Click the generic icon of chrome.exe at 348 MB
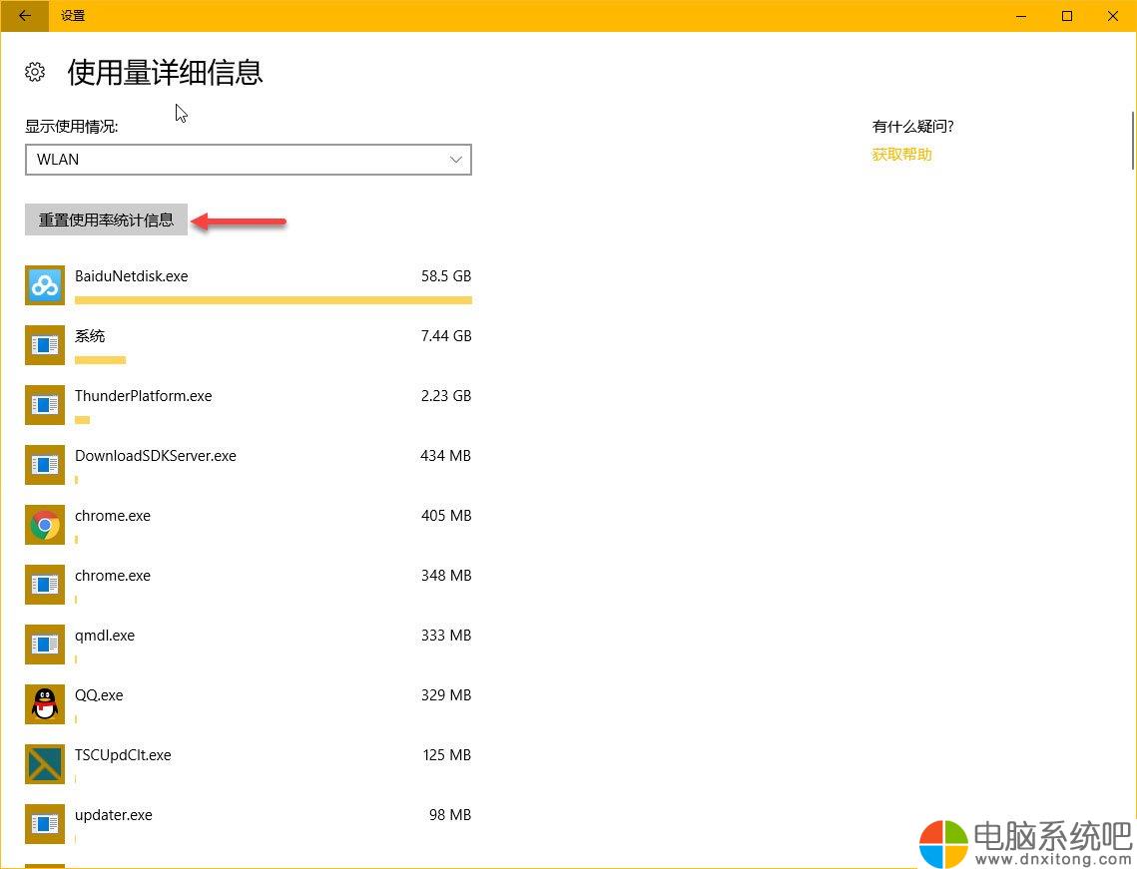1137x869 pixels. click(45, 585)
